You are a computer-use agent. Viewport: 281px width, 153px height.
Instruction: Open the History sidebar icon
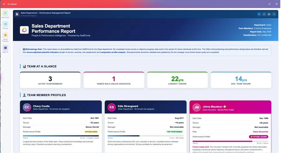coord(5,25)
